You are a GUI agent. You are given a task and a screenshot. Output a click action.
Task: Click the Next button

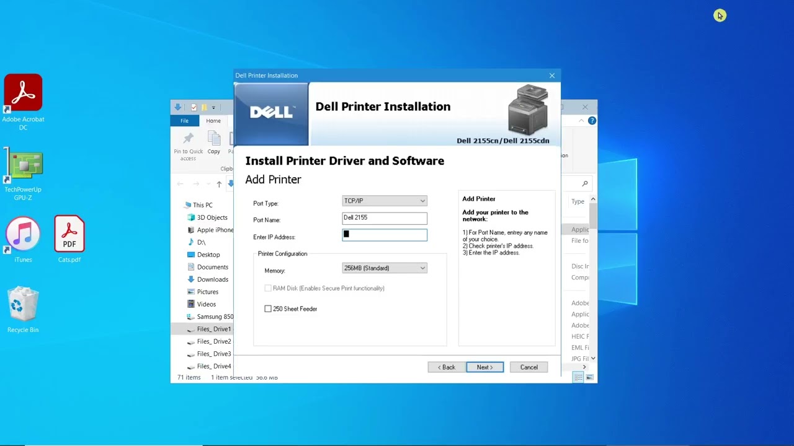tap(485, 367)
